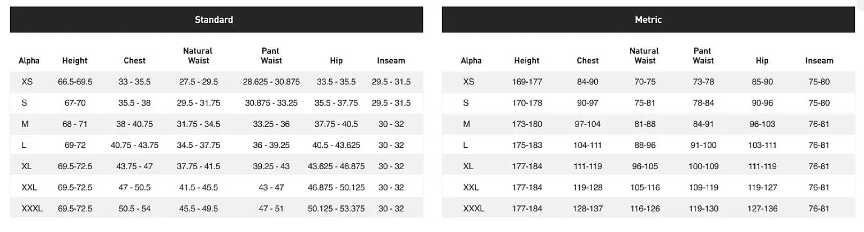Image resolution: width=864 pixels, height=232 pixels.
Task: Select the XS row label in Standard table
Action: pyautogui.click(x=27, y=82)
